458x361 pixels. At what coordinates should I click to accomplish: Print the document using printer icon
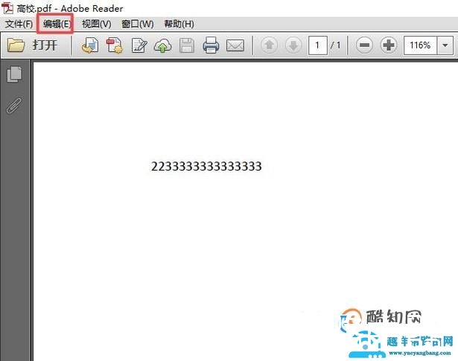[211, 45]
